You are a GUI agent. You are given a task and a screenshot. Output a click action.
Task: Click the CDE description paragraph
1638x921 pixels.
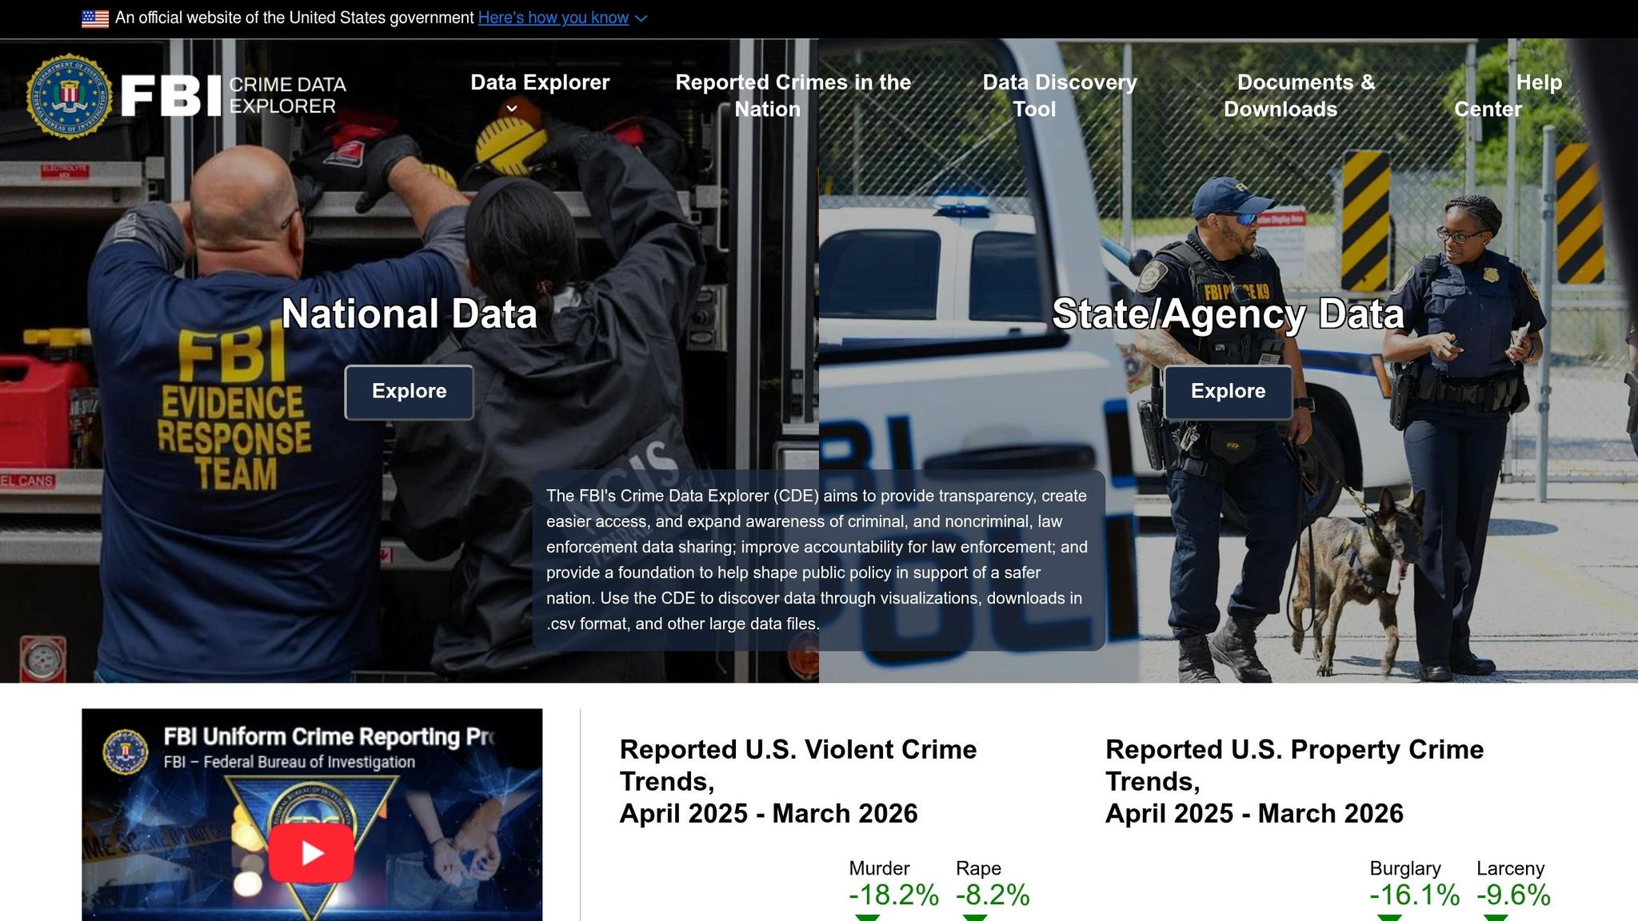click(817, 560)
